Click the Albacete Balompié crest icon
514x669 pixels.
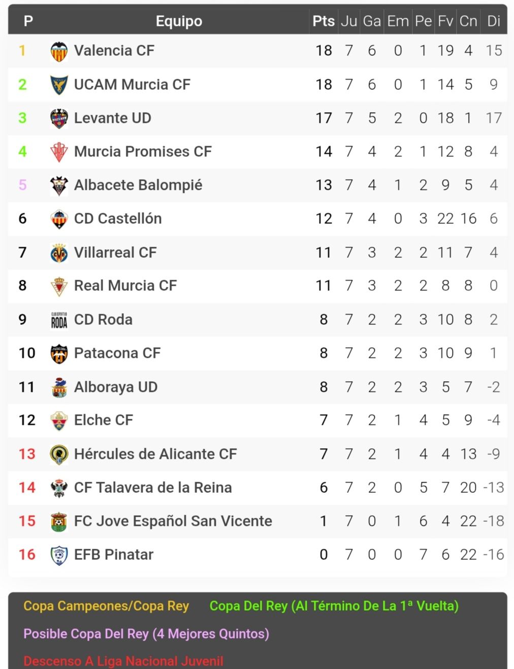(59, 185)
